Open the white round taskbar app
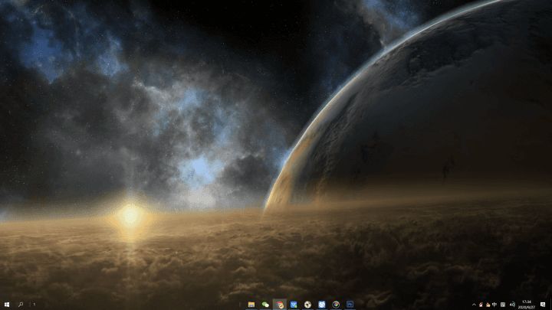Viewport: 552px width, 310px height. point(307,305)
